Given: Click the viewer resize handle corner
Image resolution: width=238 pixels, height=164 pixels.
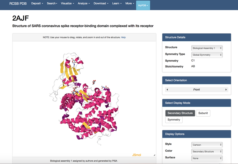Looking at the screenshot, I should coord(154,155).
